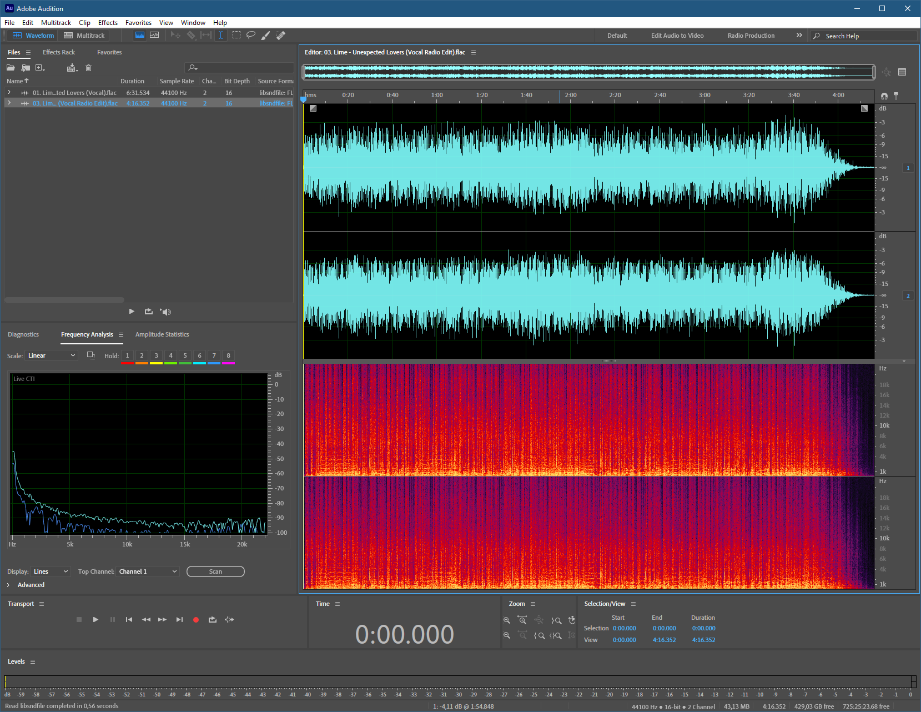Click the Scan button
Image resolution: width=921 pixels, height=712 pixels.
215,571
